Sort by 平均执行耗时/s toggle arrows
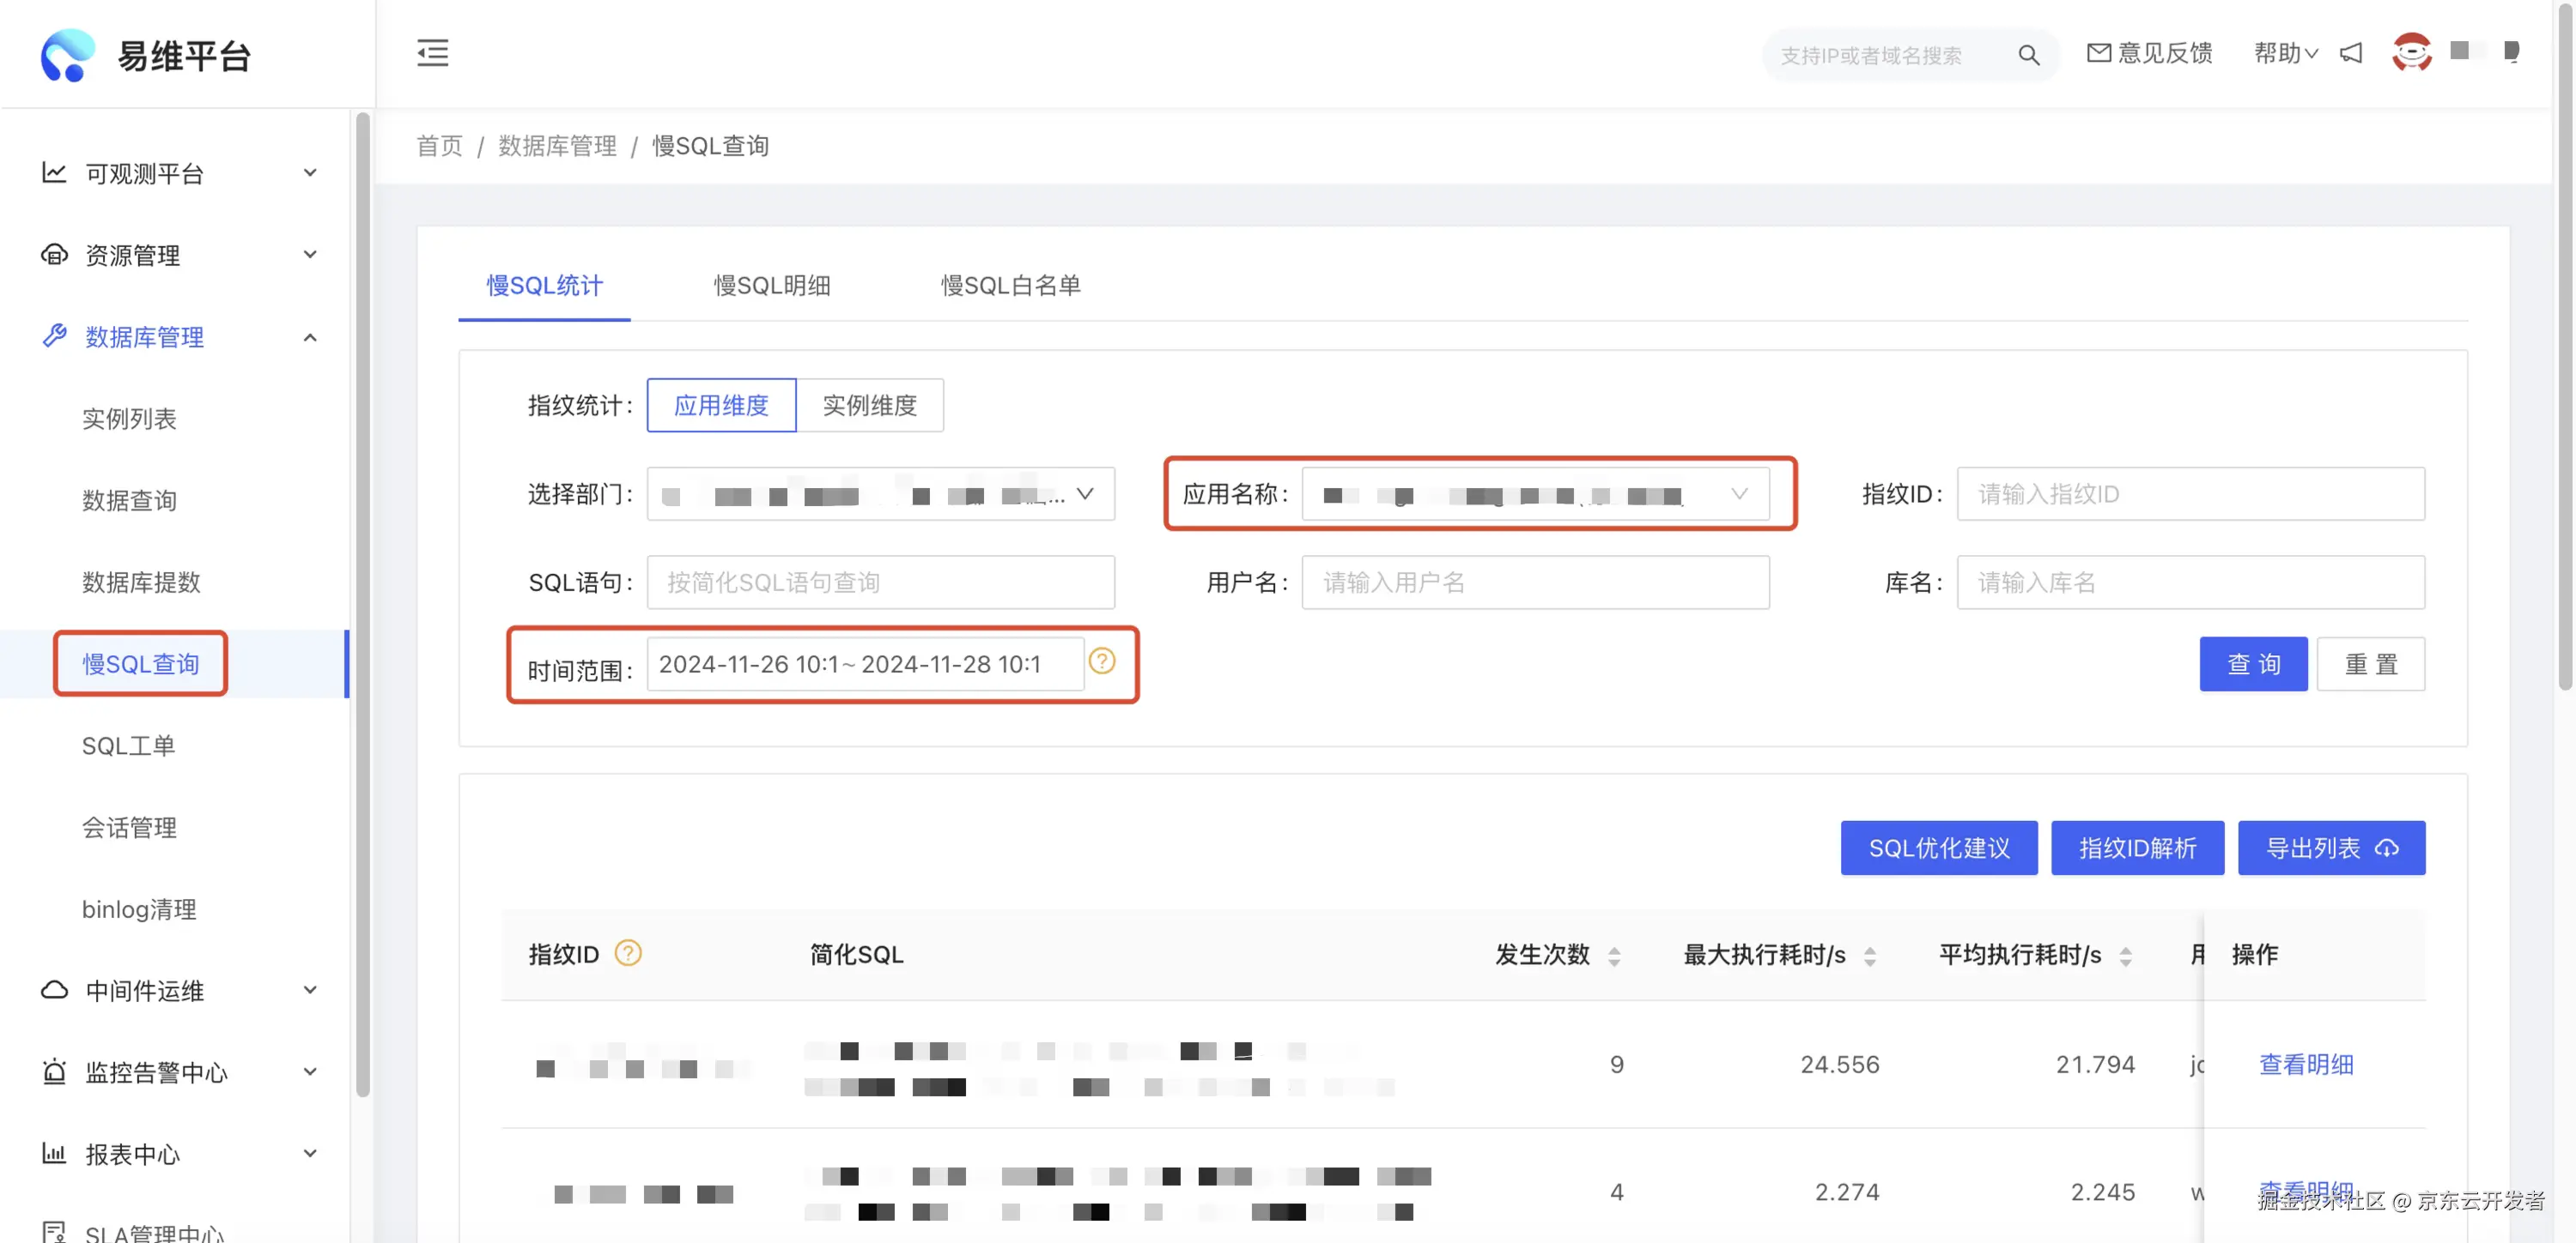 [2126, 956]
